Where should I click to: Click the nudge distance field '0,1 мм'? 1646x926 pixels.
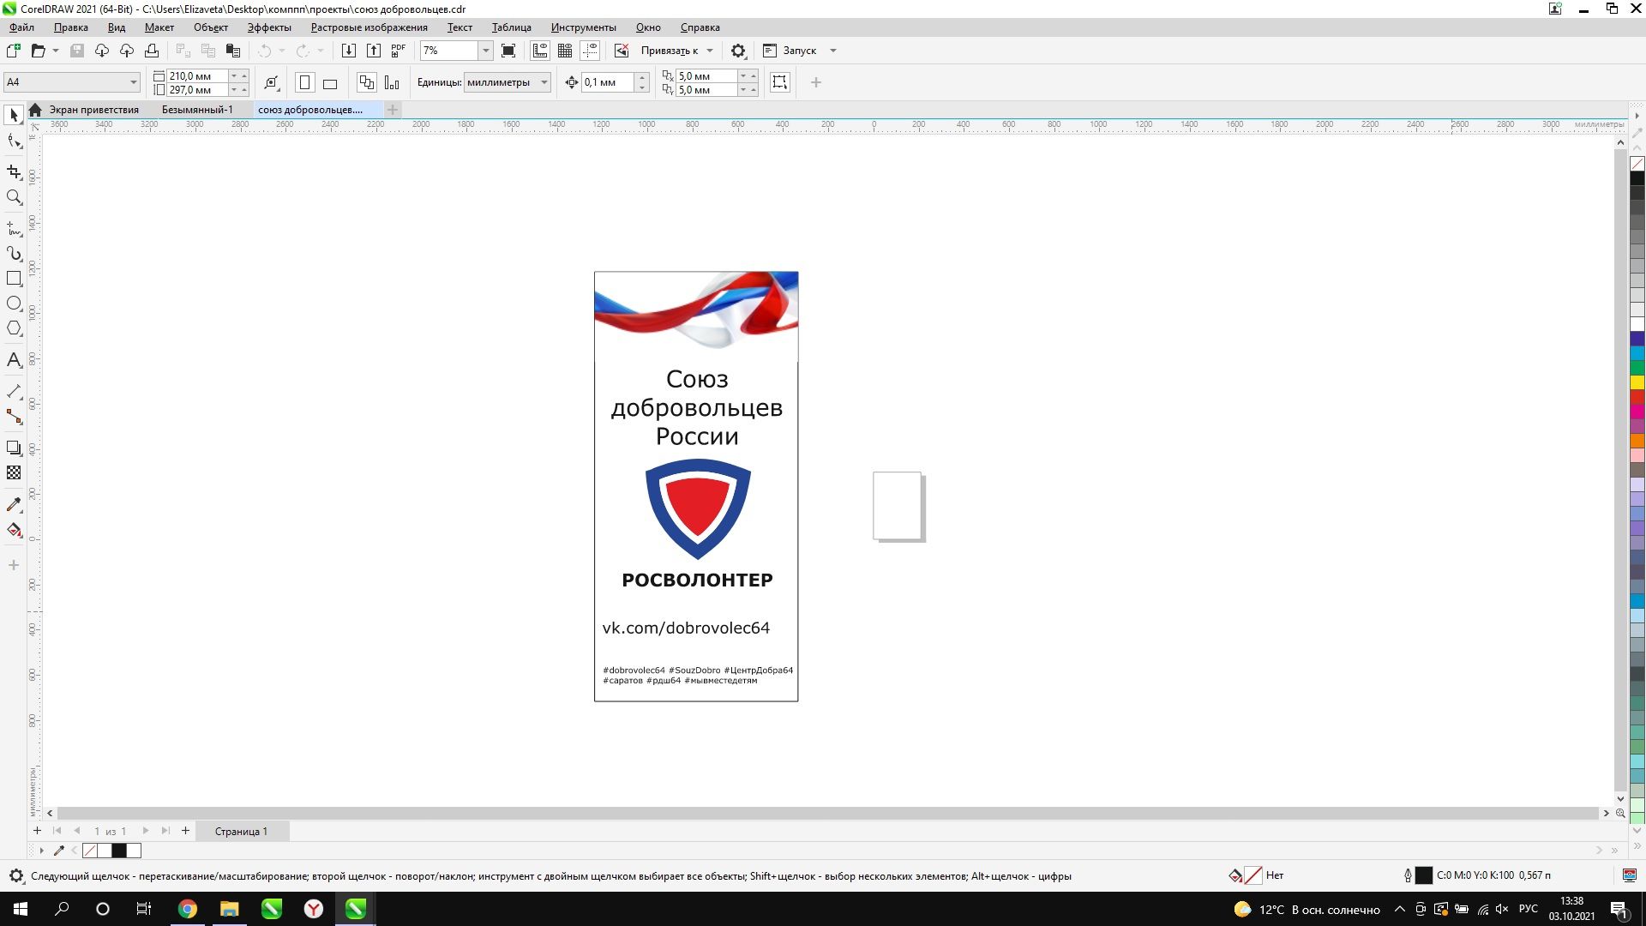coord(608,82)
